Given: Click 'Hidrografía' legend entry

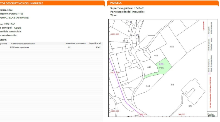Looking at the screenshot, I should point(209,32).
